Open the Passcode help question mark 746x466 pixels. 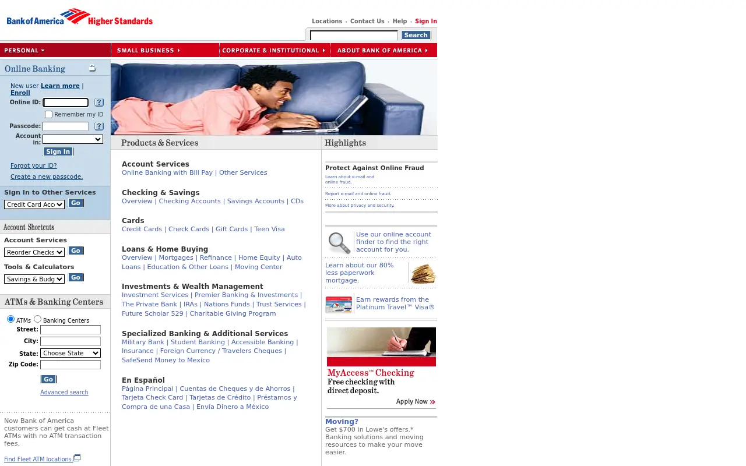(x=99, y=126)
